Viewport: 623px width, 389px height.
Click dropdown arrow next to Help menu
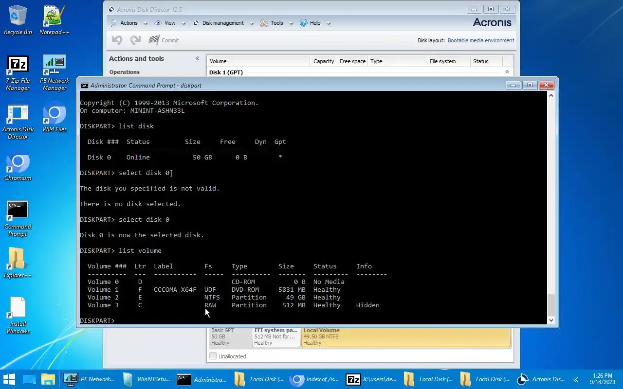(328, 23)
